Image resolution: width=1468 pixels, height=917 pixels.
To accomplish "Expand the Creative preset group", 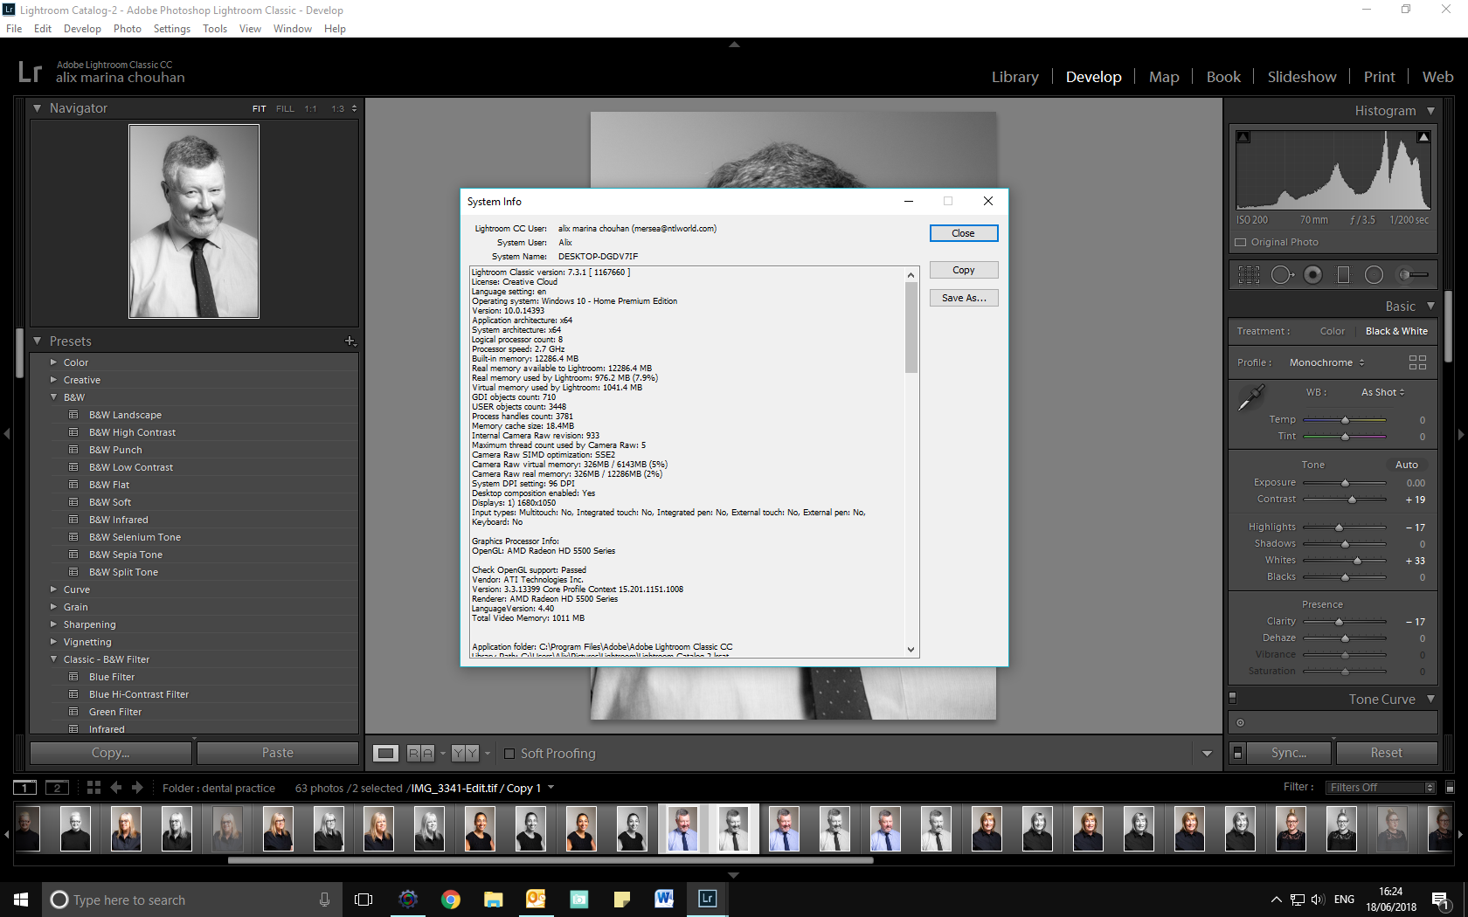I will [53, 379].
